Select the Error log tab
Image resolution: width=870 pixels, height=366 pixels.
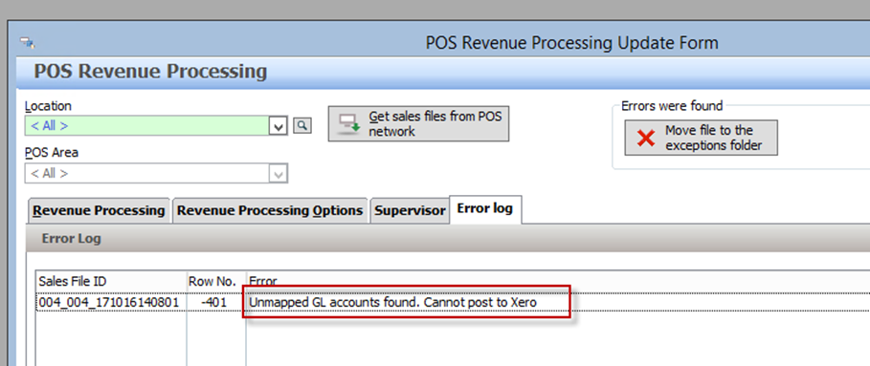(485, 208)
